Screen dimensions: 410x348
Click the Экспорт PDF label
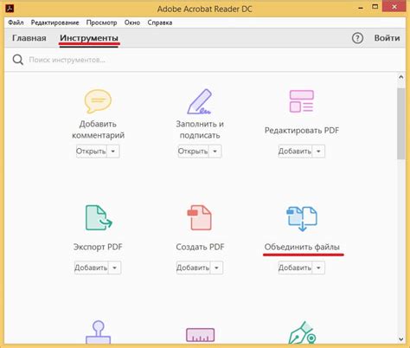point(98,247)
